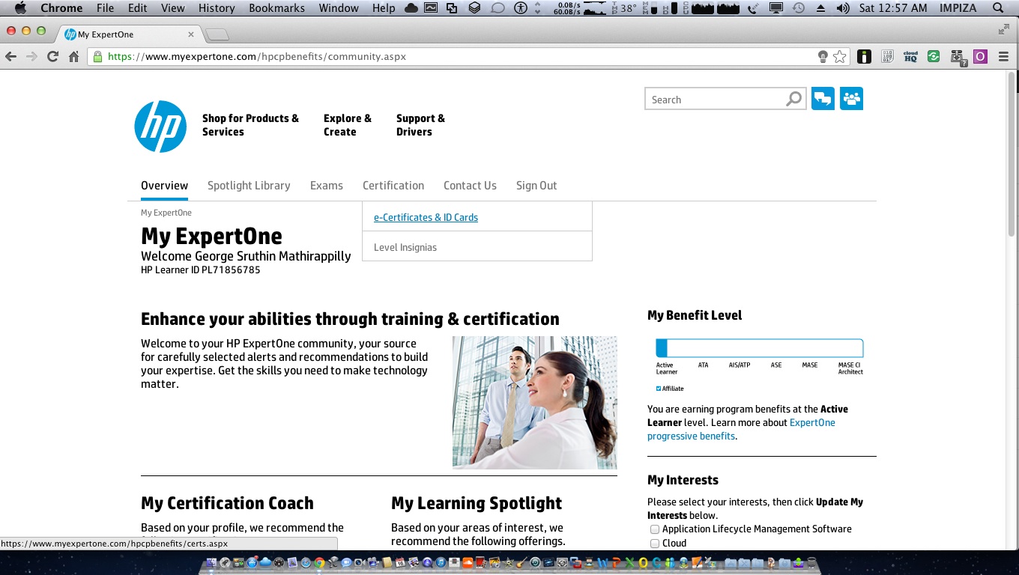Open the black 'i' extension icon
The width and height of the screenshot is (1019, 575).
865,56
